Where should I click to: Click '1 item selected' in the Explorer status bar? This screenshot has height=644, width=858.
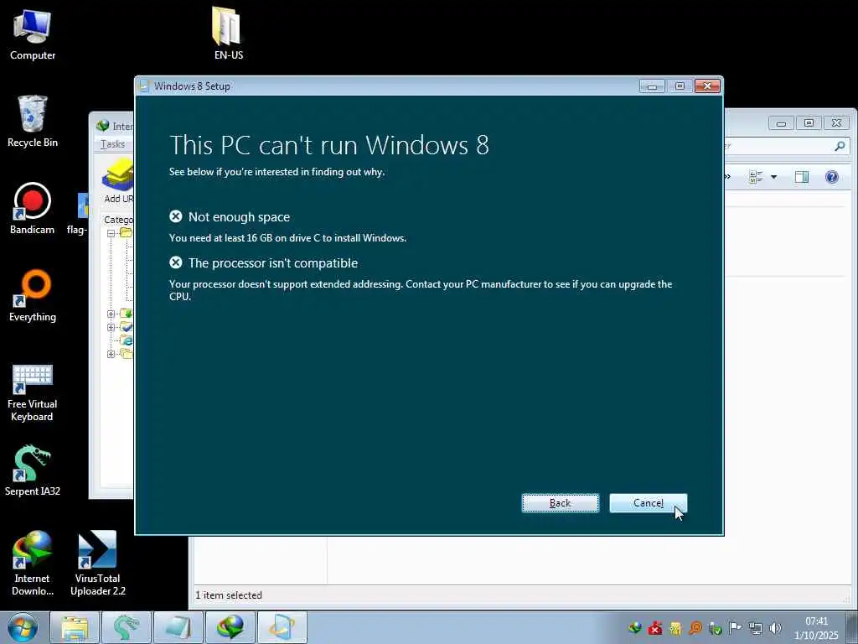point(229,595)
